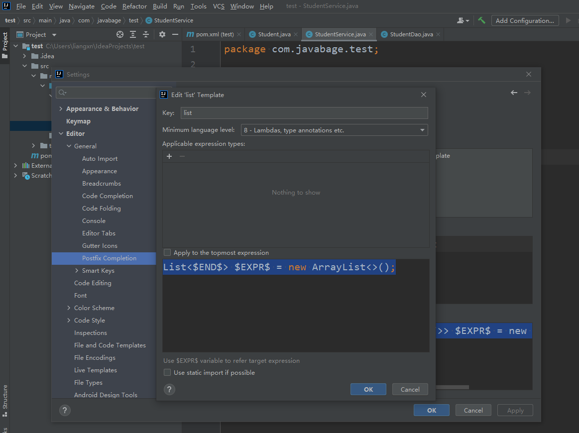The image size is (579, 433).
Task: Click help icon in Edit Template dialog
Action: pos(169,389)
